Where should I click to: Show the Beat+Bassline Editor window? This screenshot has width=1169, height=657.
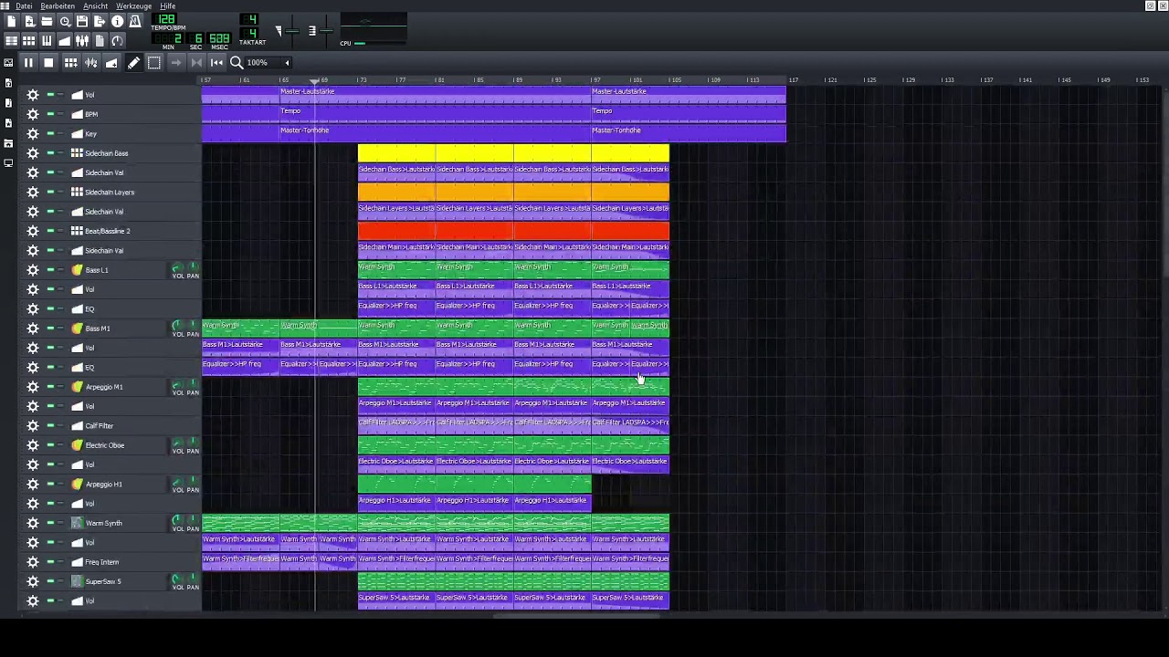click(x=29, y=41)
